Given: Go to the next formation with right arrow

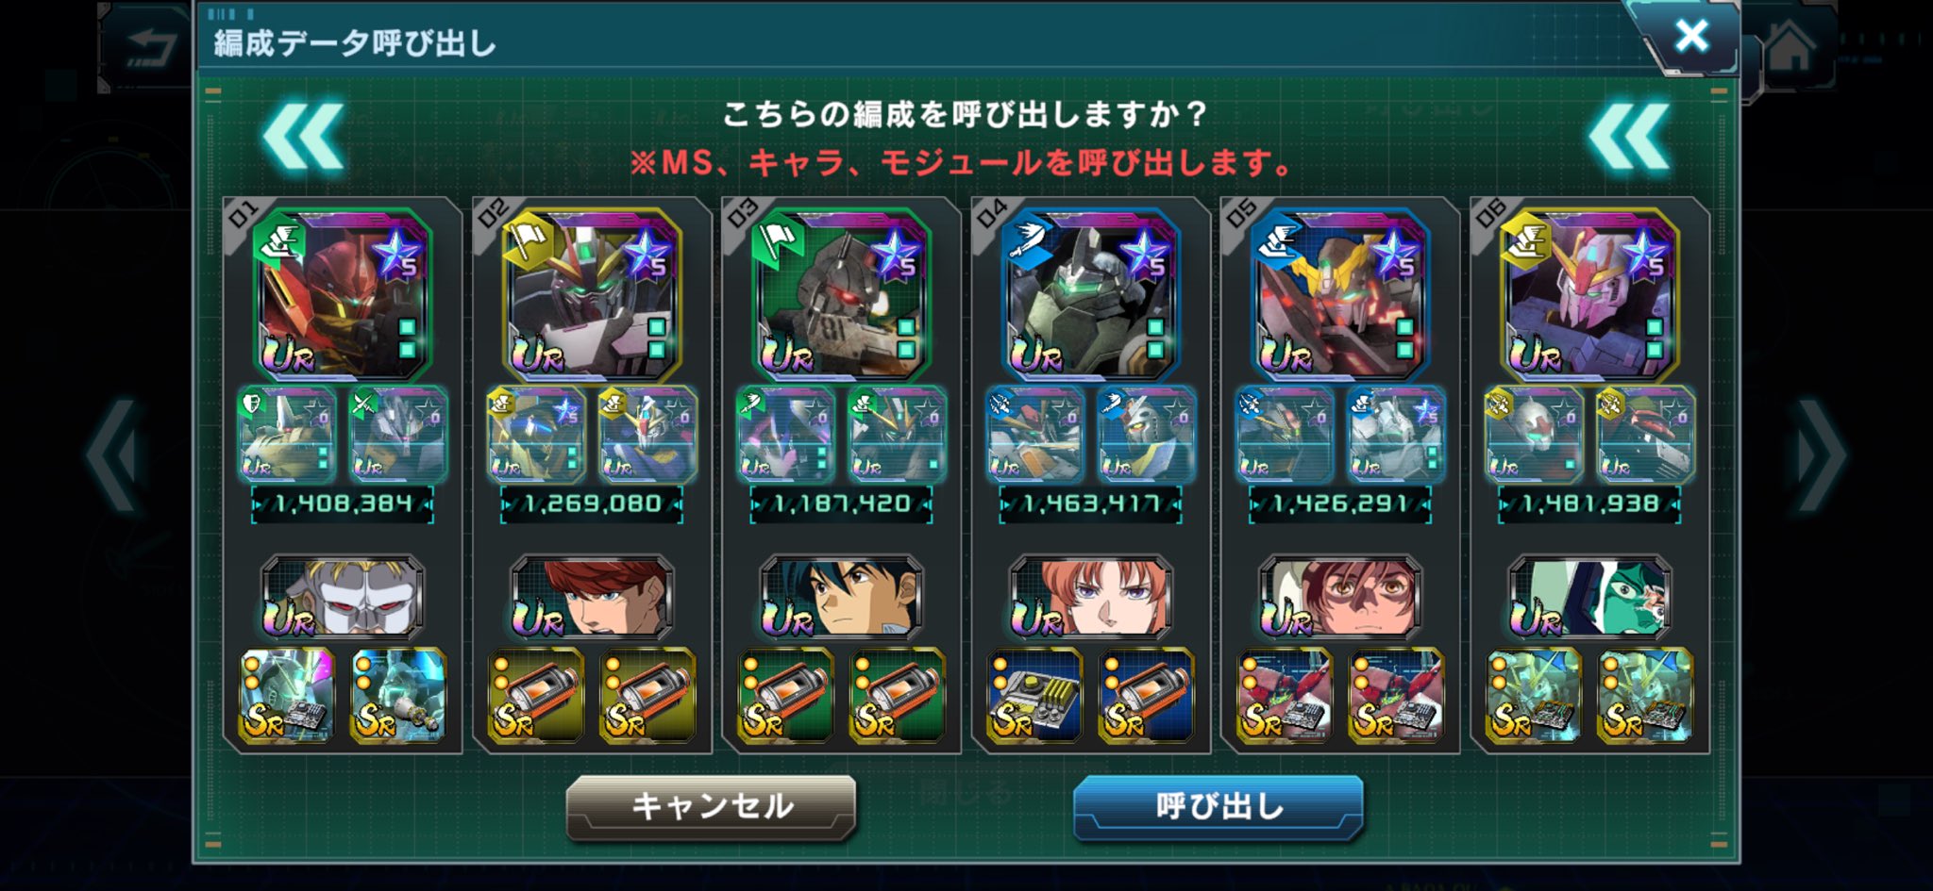Looking at the screenshot, I should coord(1820,455).
